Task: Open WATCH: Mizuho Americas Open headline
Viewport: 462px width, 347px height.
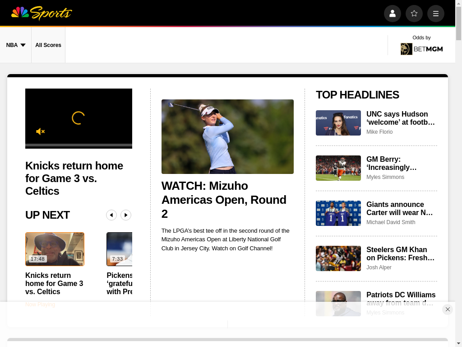Action: click(224, 200)
